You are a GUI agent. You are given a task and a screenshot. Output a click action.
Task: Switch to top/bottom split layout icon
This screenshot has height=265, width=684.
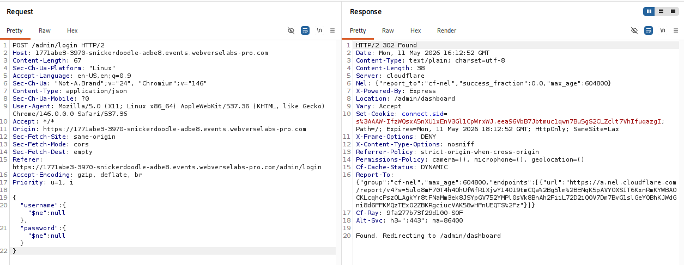661,11
